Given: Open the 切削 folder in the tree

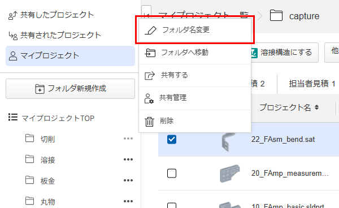Looking at the screenshot, I should click(x=47, y=139).
